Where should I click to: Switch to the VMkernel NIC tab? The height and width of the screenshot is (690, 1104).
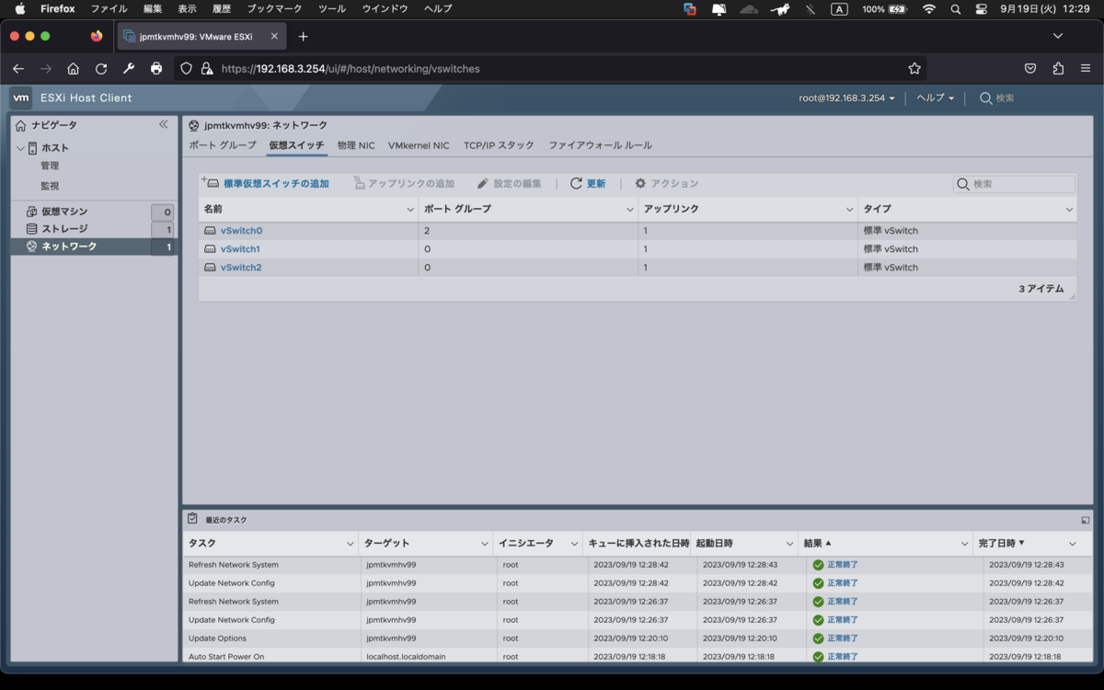[419, 145]
